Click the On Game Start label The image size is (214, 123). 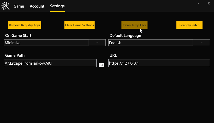18,36
